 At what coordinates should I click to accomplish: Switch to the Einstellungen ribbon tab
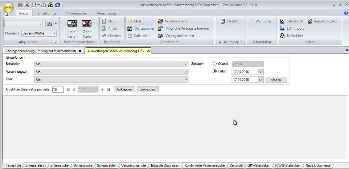(x=48, y=13)
